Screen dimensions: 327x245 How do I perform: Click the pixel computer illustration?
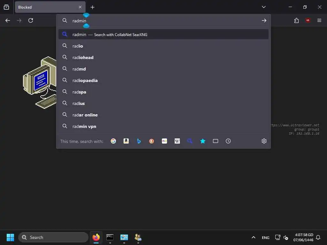pyautogui.click(x=40, y=83)
